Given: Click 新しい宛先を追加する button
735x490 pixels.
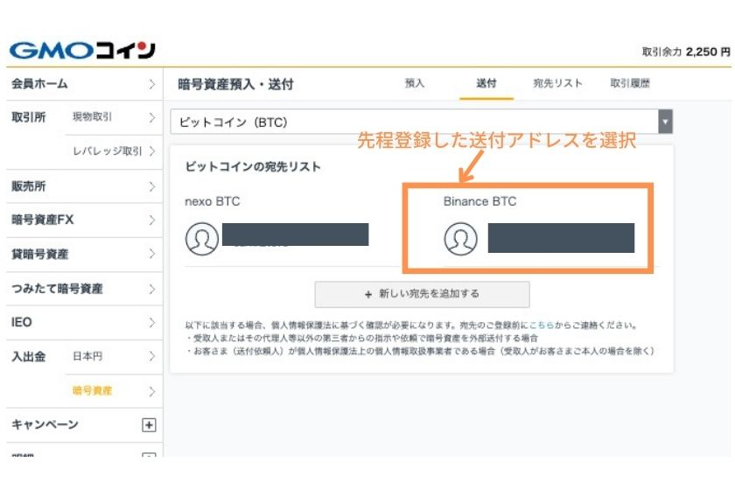Looking at the screenshot, I should [x=423, y=294].
